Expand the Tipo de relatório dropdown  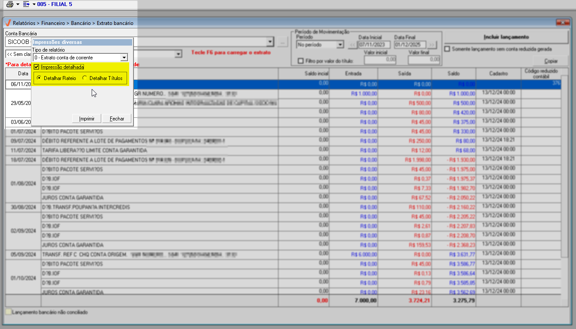124,58
